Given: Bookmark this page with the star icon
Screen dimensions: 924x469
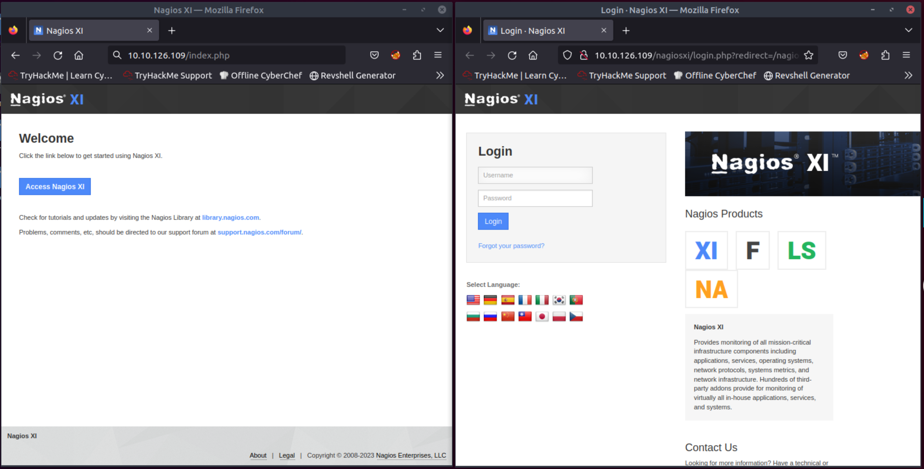Looking at the screenshot, I should tap(808, 55).
